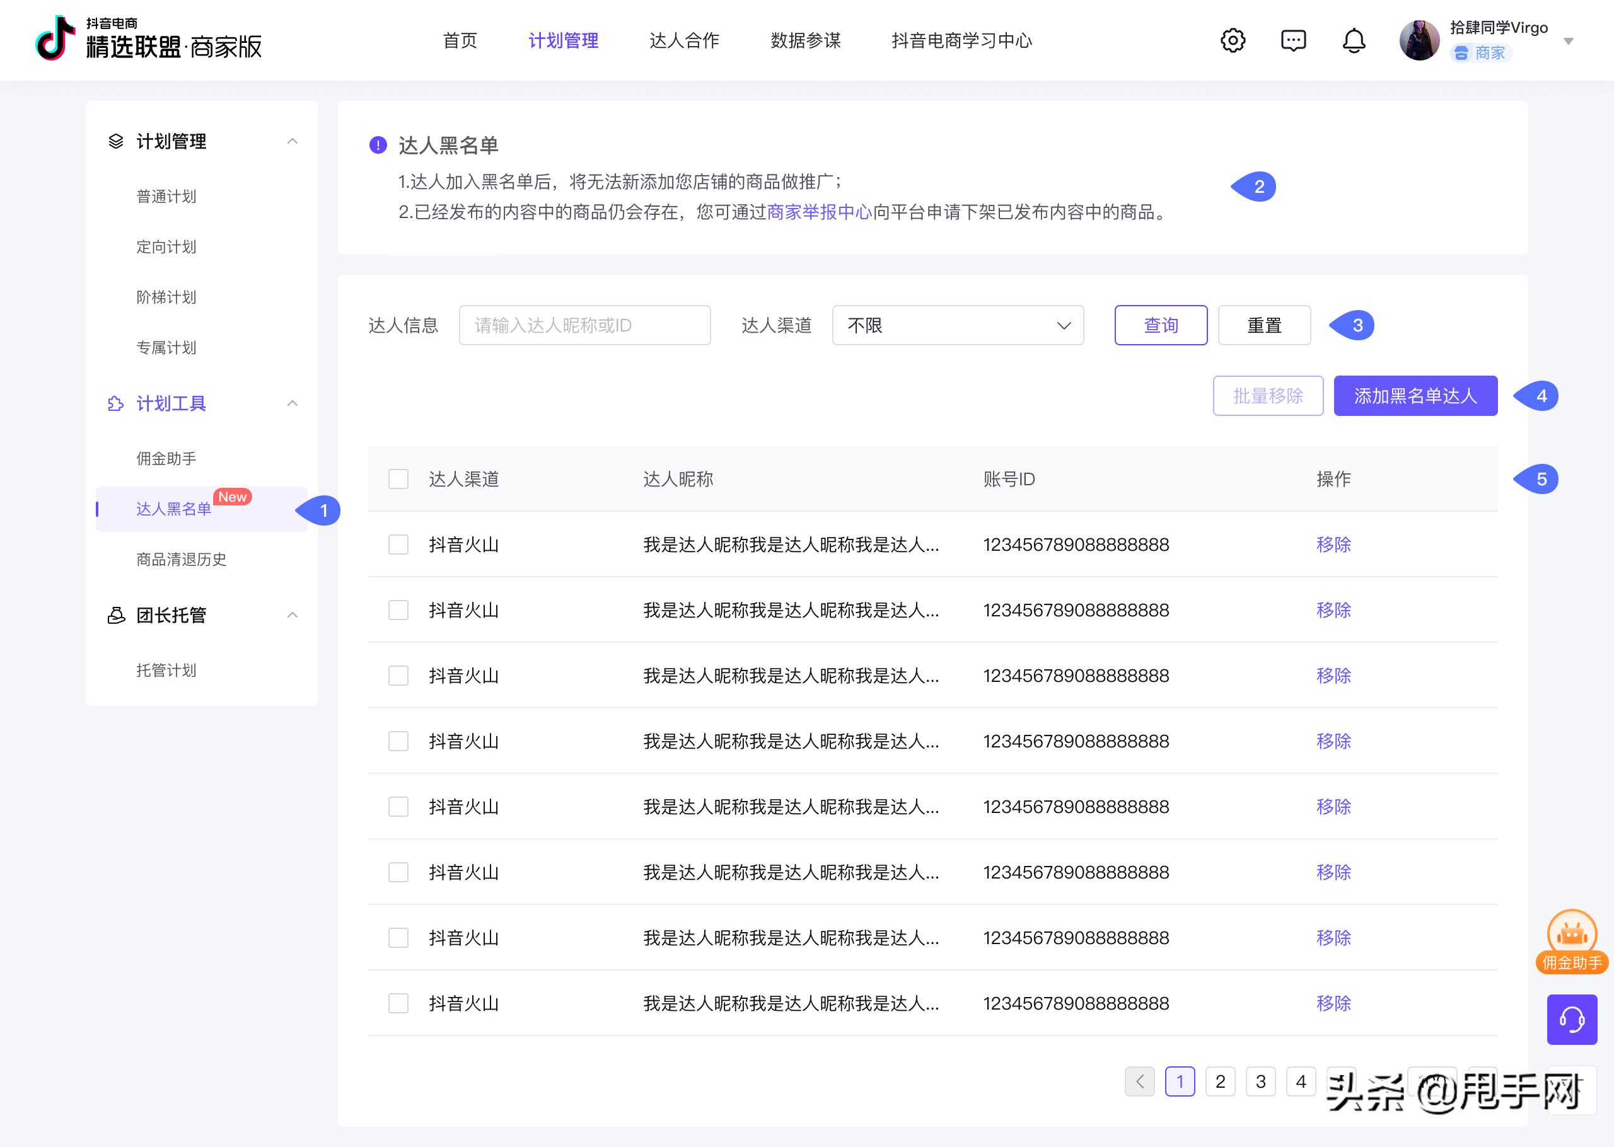This screenshot has height=1147, width=1614.
Task: Click the 计划管理 layers icon in sidebar
Action: pyautogui.click(x=116, y=141)
